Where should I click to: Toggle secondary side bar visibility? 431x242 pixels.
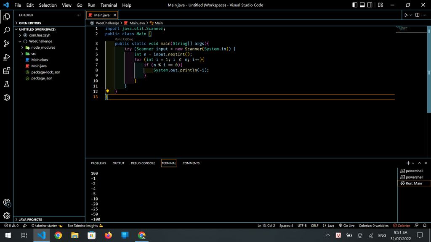point(370,5)
